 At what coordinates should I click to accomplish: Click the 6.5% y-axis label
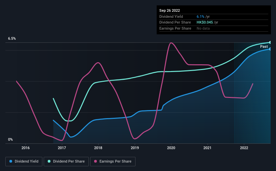click(12, 39)
